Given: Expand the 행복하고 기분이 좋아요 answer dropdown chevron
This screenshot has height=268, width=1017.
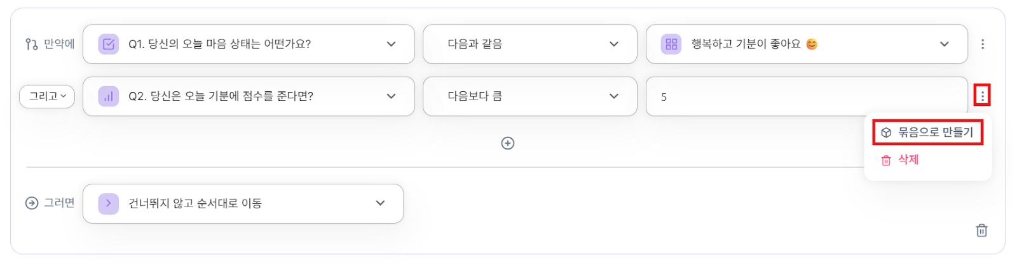Looking at the screenshot, I should click(x=944, y=44).
